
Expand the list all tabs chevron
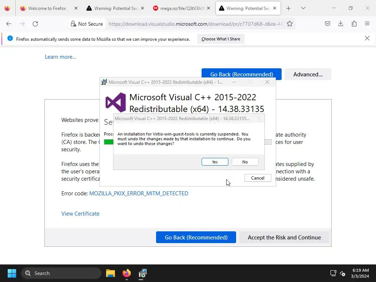303,8
